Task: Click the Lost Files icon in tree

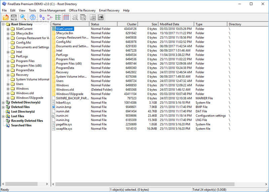Action: tap(8, 116)
